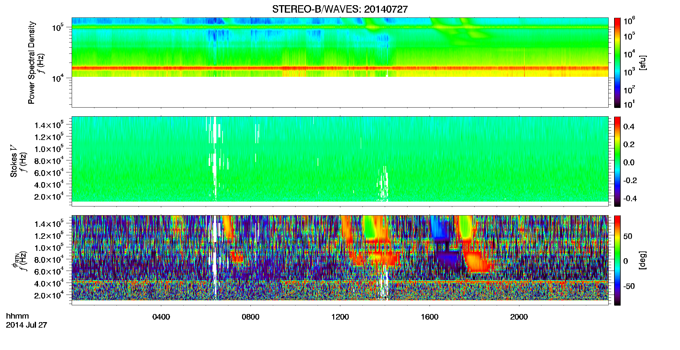Image resolution: width=680 pixels, height=350 pixels.
Task: Click the -0.4 value on Stokes colorbar
Action: coord(630,198)
